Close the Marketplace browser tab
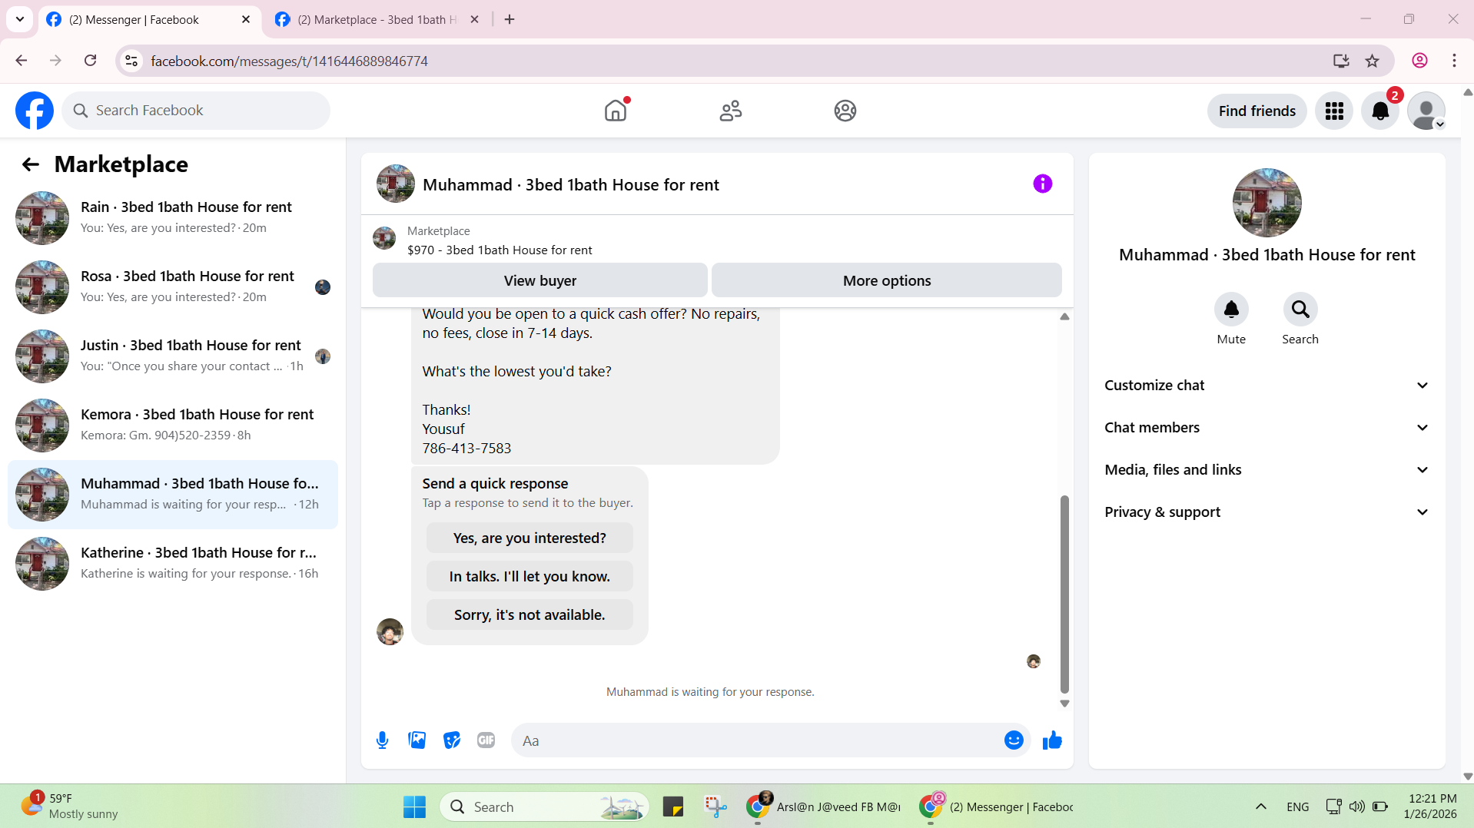Image resolution: width=1474 pixels, height=828 pixels. 475,19
